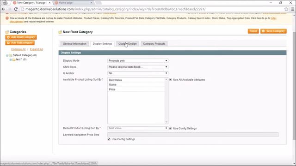Uncheck Use Config Settings for Price Step
This screenshot has width=296, height=166.
coord(109,139)
